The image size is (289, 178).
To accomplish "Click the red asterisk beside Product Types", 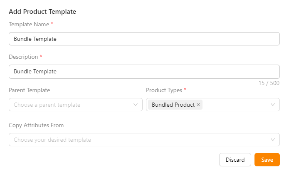I will 185,90.
